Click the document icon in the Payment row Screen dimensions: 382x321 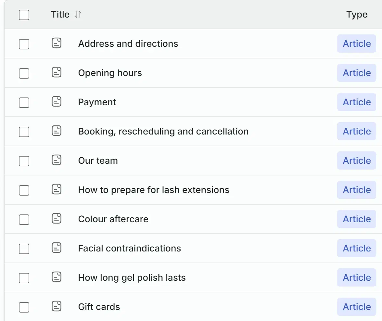57,102
